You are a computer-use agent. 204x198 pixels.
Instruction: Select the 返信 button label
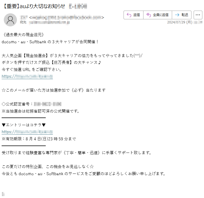pyautogui.click(x=136, y=15)
